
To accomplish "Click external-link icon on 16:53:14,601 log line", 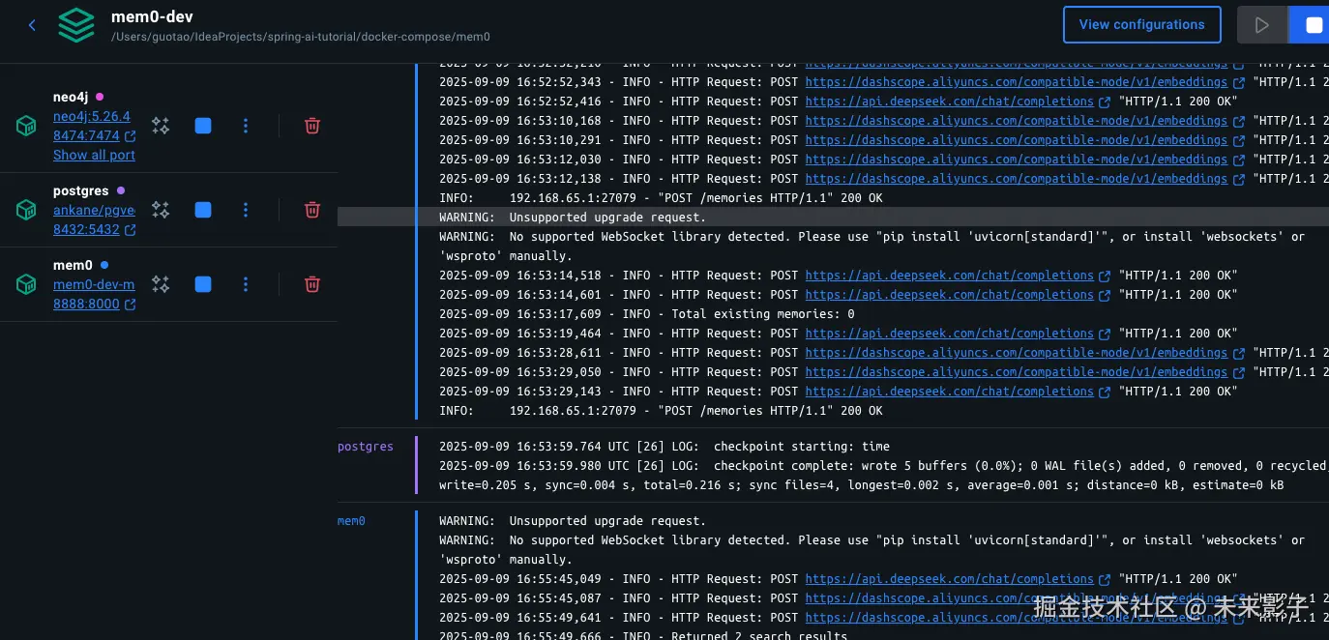I will point(1105,295).
